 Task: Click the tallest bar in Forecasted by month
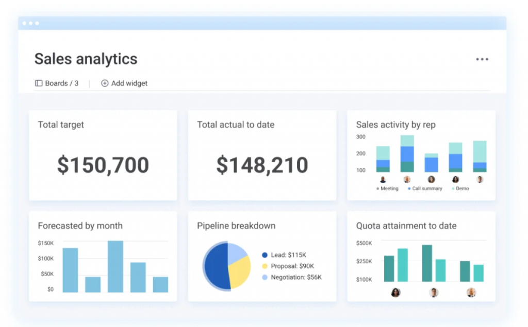click(x=115, y=266)
